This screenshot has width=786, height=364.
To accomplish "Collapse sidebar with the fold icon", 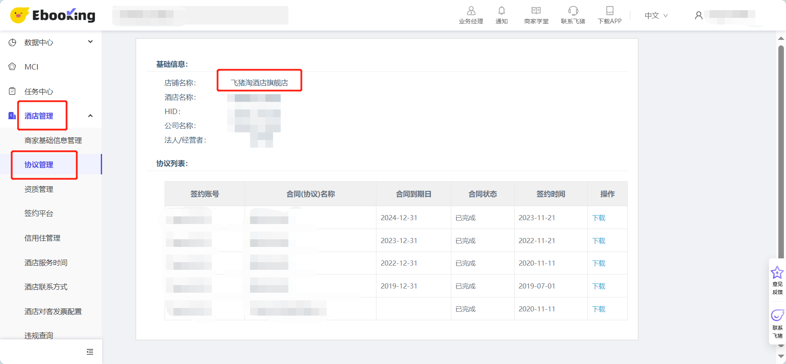I will [90, 352].
